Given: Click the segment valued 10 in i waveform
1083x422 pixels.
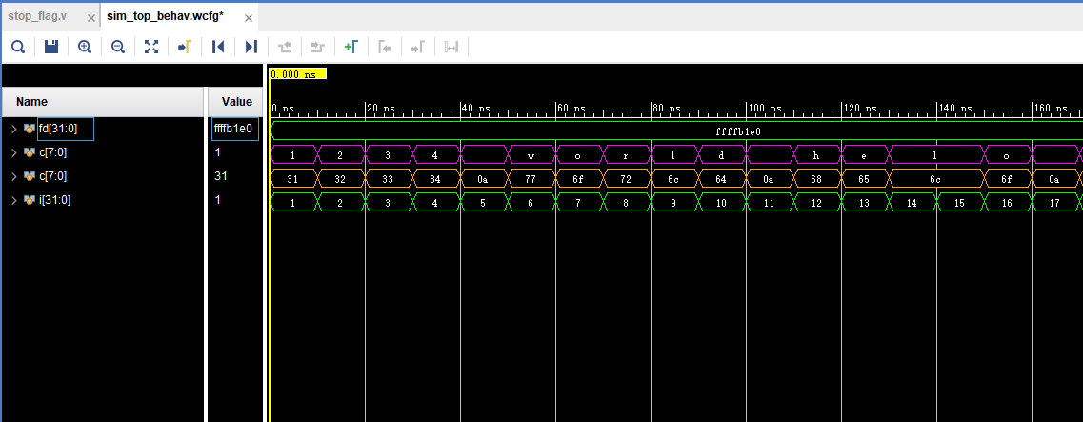Looking at the screenshot, I should click(x=721, y=203).
